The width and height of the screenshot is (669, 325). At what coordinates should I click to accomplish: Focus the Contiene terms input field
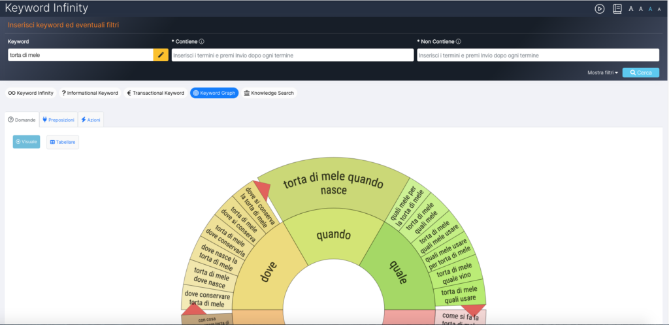click(293, 55)
